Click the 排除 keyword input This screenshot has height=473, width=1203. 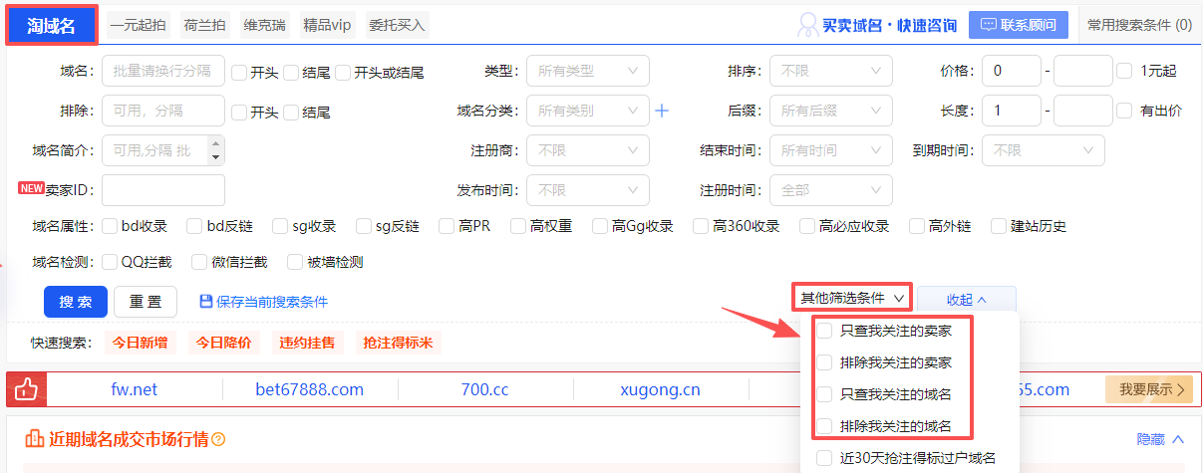[x=163, y=111]
